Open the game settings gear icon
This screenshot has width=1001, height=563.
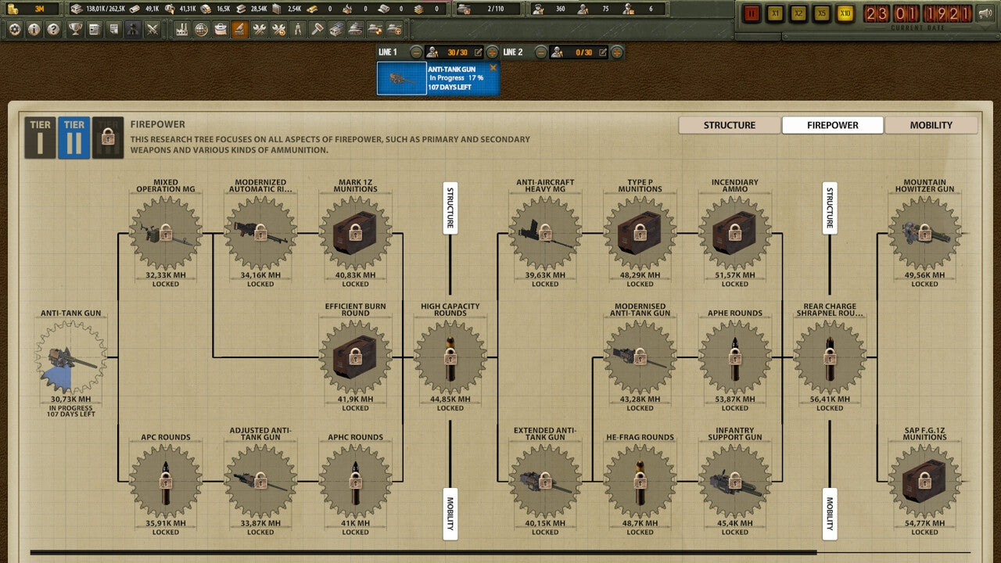(x=14, y=30)
